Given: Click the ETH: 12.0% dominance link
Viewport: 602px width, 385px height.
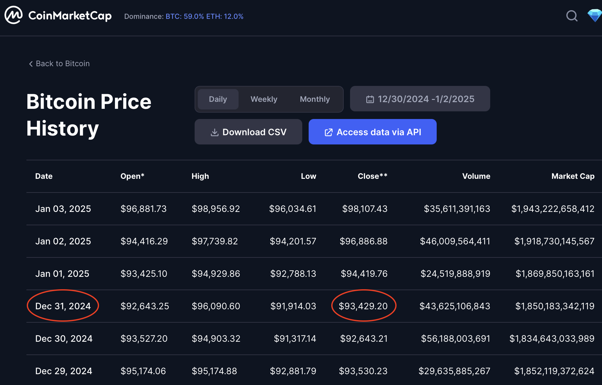Looking at the screenshot, I should [225, 17].
